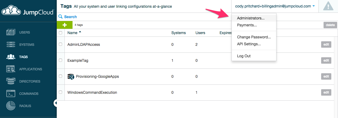Click AdminLDAPAccess's Users count 2
Screen dimensions: 338x118
click(x=197, y=44)
